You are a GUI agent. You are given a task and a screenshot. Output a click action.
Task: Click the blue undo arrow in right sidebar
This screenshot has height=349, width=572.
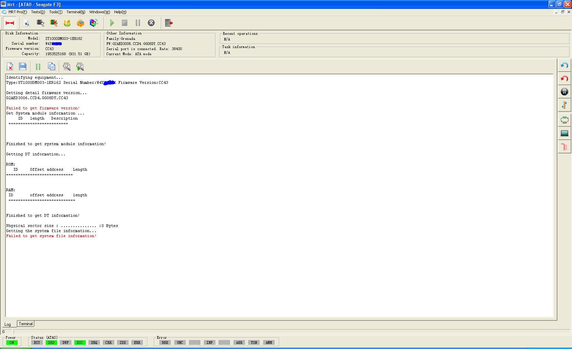point(564,65)
